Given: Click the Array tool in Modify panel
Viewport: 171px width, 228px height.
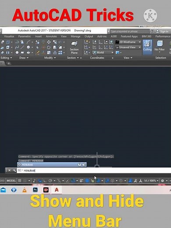Looking at the screenshot, I should 60,53.
